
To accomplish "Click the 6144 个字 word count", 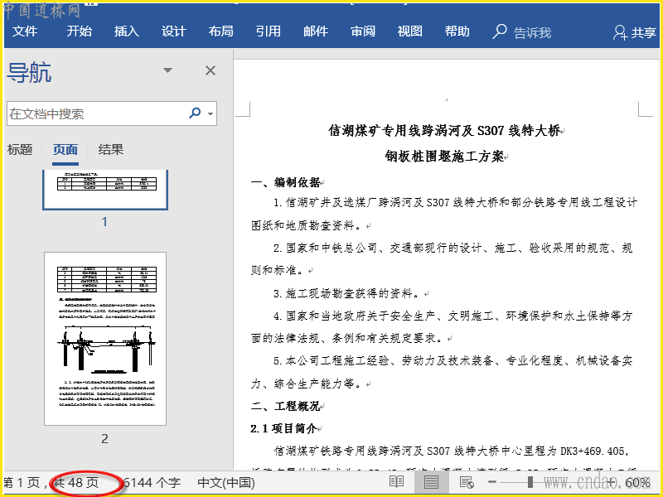I will pyautogui.click(x=152, y=482).
